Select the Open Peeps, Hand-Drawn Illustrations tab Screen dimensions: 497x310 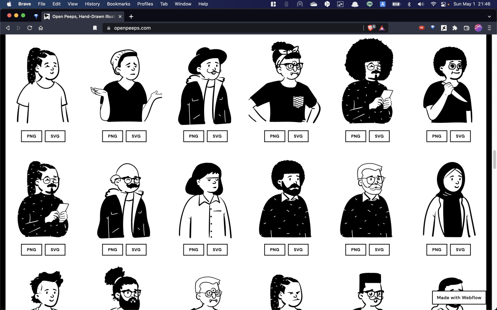click(x=83, y=17)
